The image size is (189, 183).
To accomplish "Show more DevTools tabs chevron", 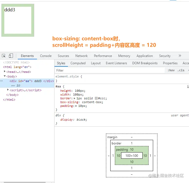I will (180, 56).
